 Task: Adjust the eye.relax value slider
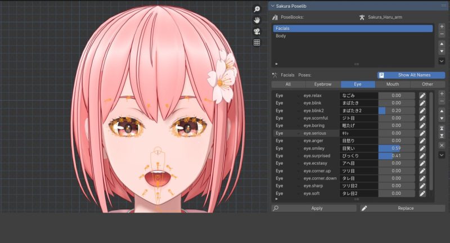tap(397, 96)
